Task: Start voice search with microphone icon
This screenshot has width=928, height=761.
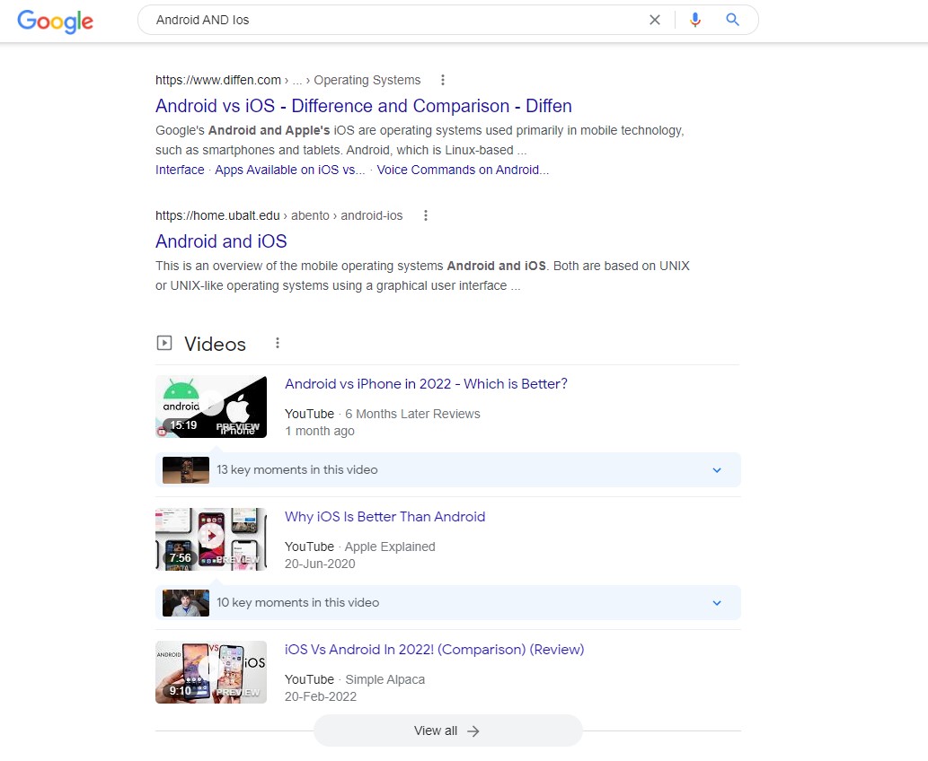Action: click(x=694, y=20)
